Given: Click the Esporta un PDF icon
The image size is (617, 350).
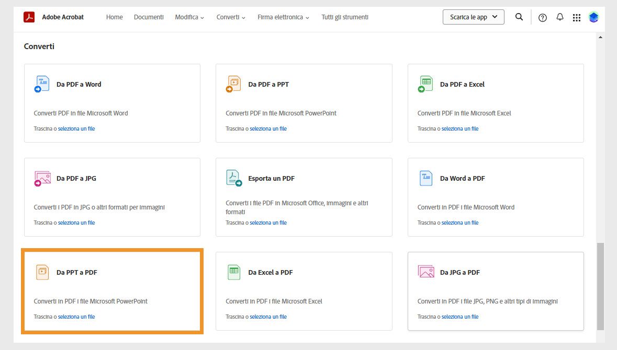Looking at the screenshot, I should pyautogui.click(x=233, y=178).
